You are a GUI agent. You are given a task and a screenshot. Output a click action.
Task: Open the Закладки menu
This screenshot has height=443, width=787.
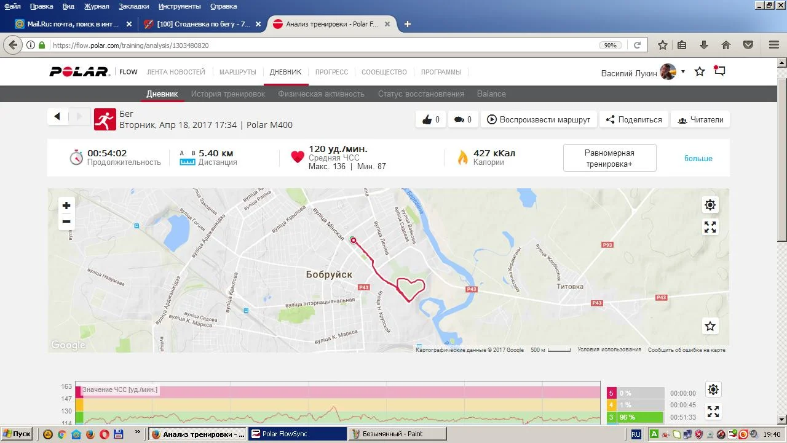point(134,6)
